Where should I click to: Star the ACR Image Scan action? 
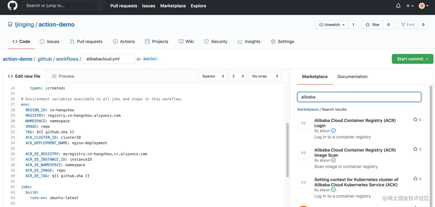click(415, 149)
